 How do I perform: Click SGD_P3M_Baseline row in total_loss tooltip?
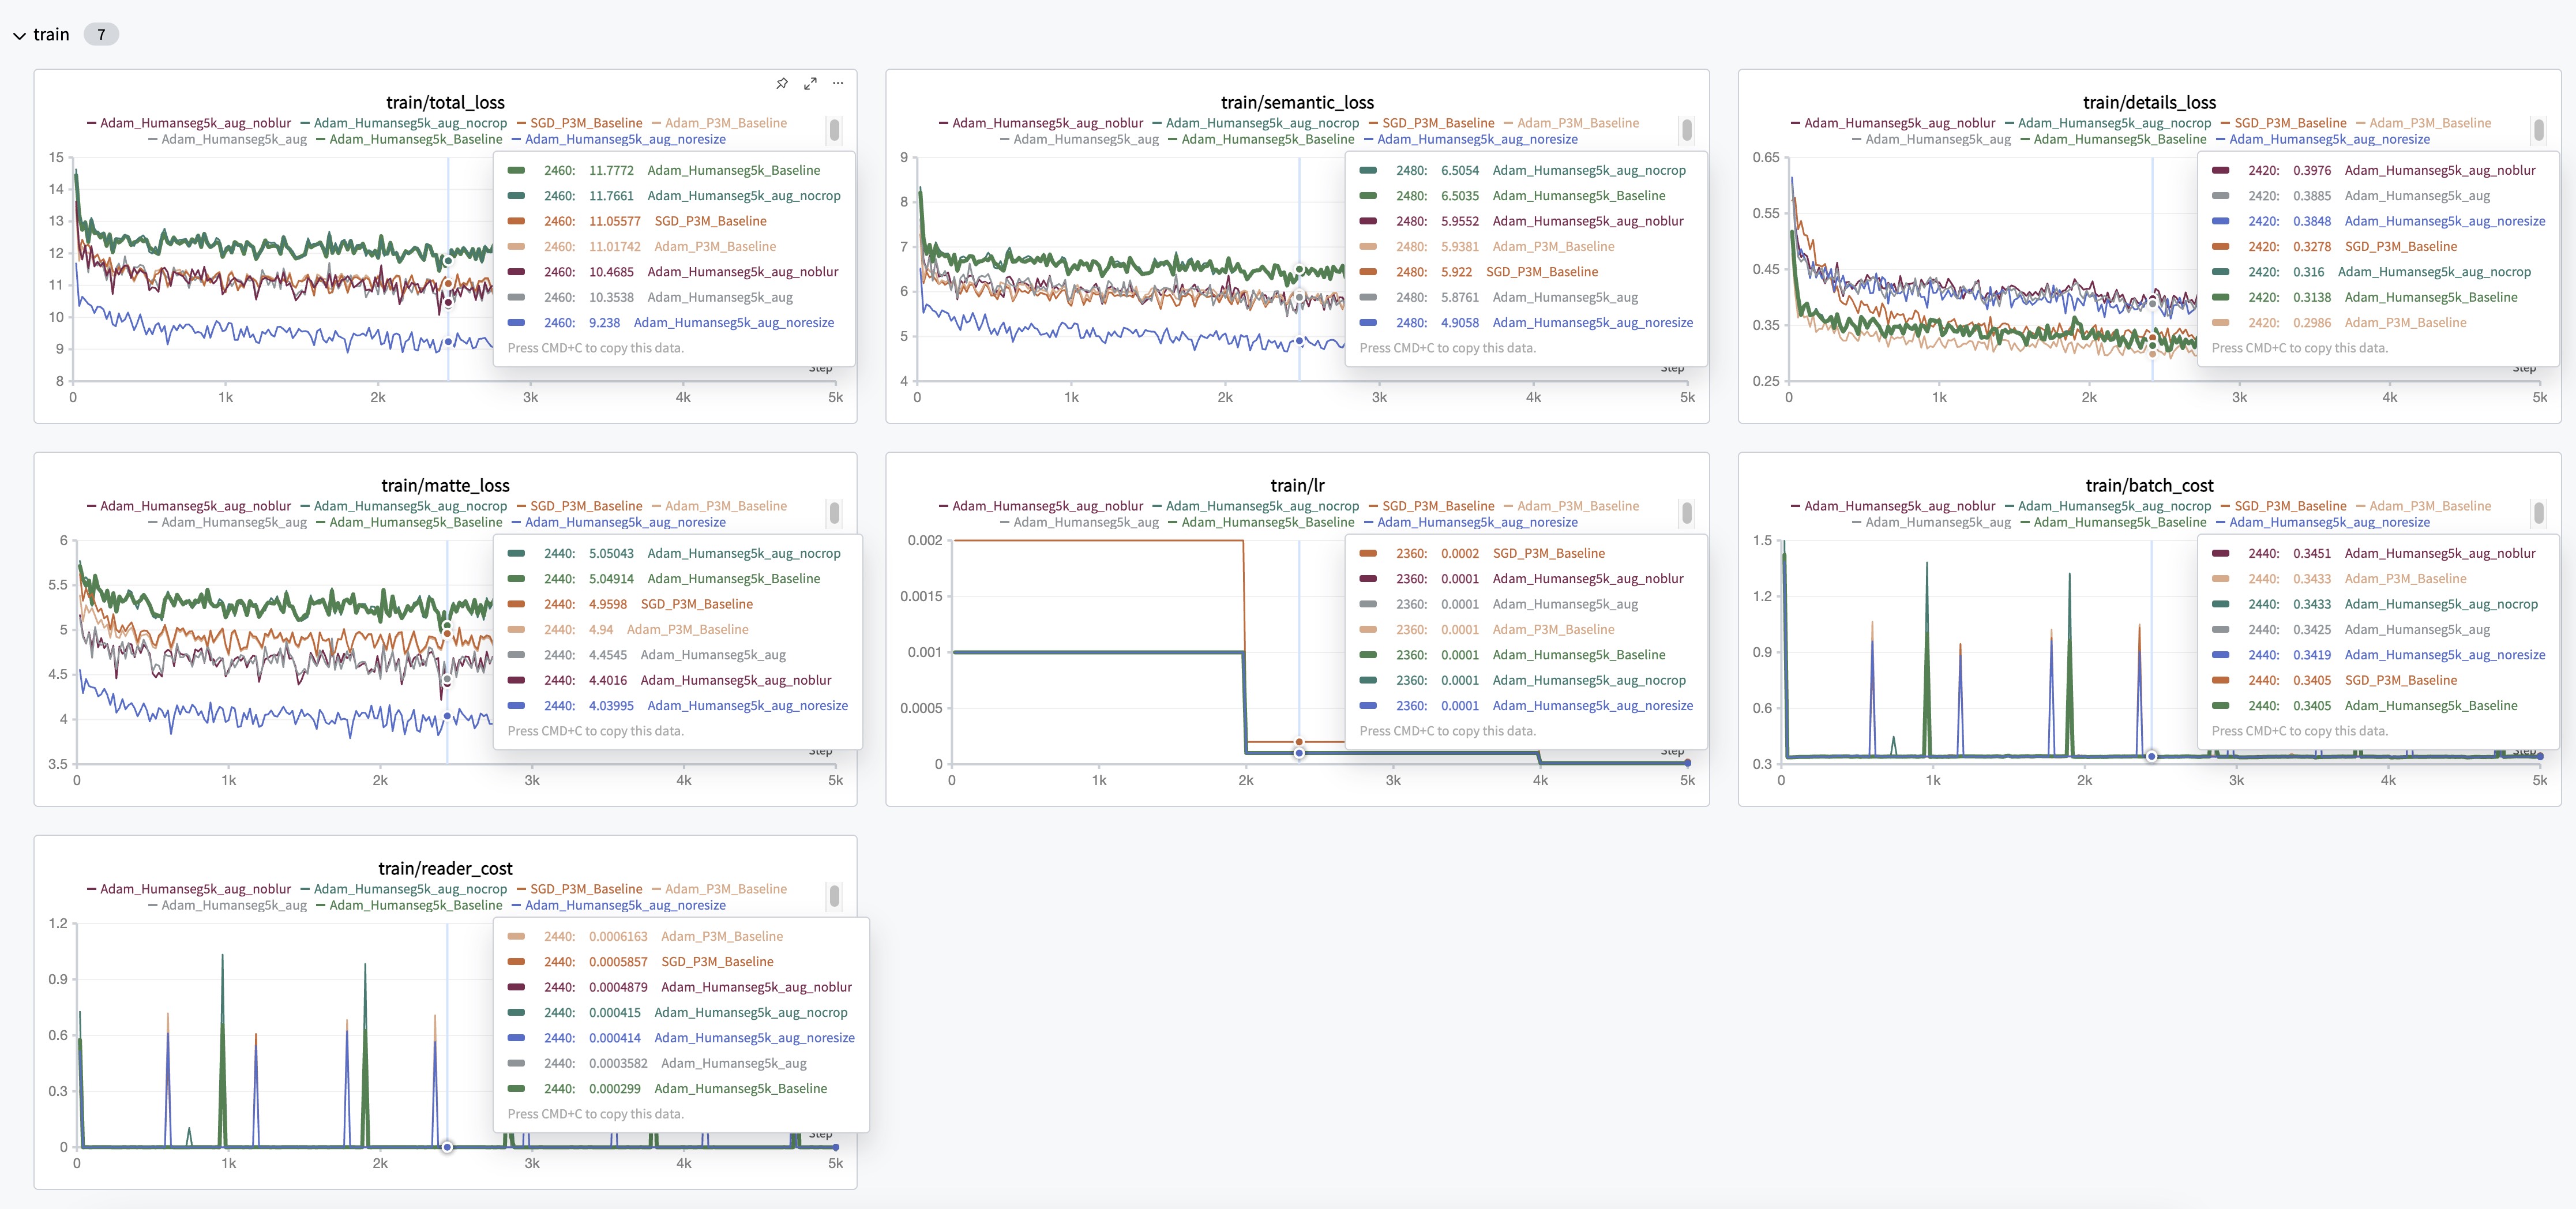point(674,221)
